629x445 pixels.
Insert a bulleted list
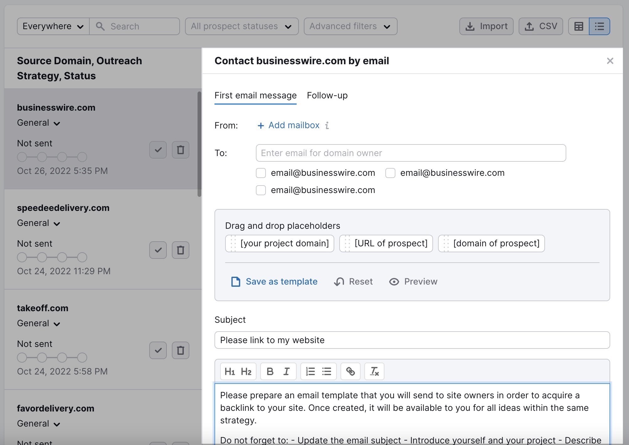[326, 372]
